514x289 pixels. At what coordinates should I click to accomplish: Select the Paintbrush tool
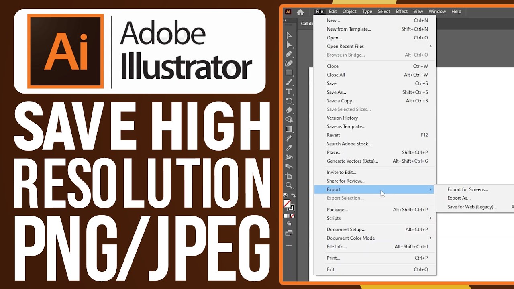pos(289,82)
